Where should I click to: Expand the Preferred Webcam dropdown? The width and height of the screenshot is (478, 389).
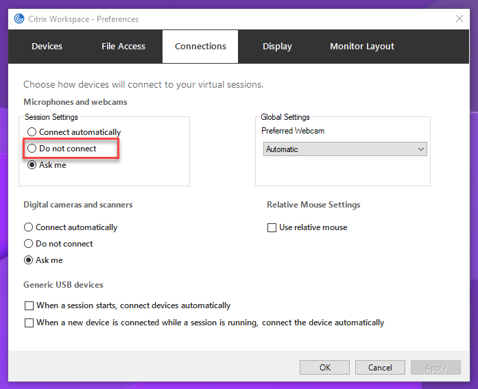click(345, 149)
